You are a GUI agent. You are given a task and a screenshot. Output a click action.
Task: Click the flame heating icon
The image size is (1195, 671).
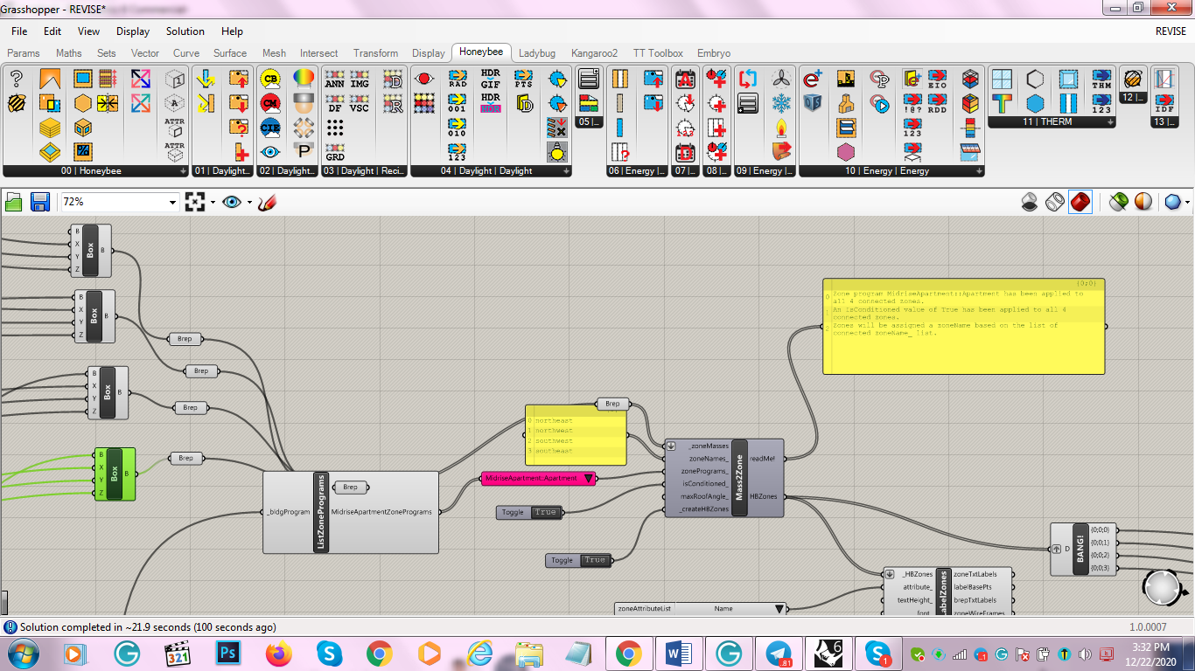tap(780, 128)
